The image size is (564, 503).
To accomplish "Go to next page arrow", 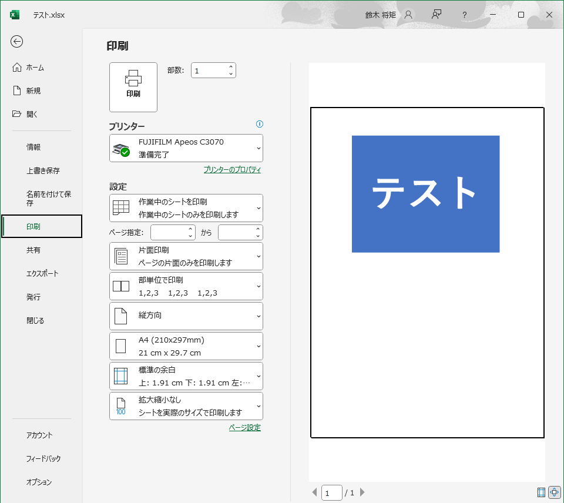I will click(362, 492).
